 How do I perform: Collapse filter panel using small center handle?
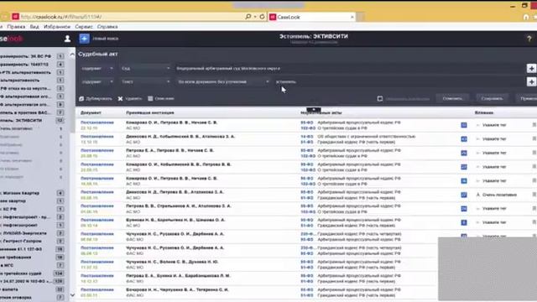click(x=314, y=110)
